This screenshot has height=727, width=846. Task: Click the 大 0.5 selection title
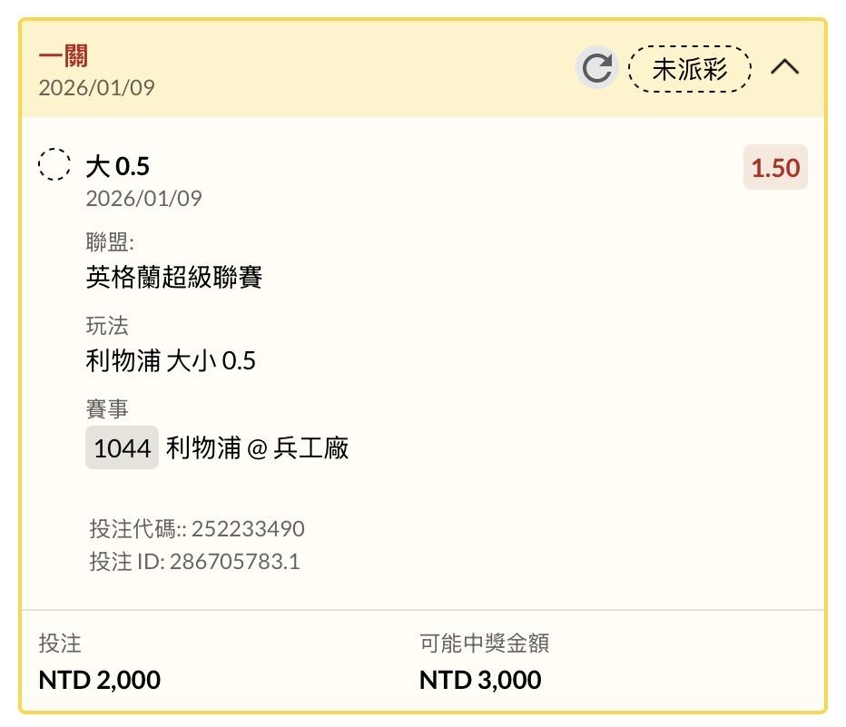tap(118, 166)
